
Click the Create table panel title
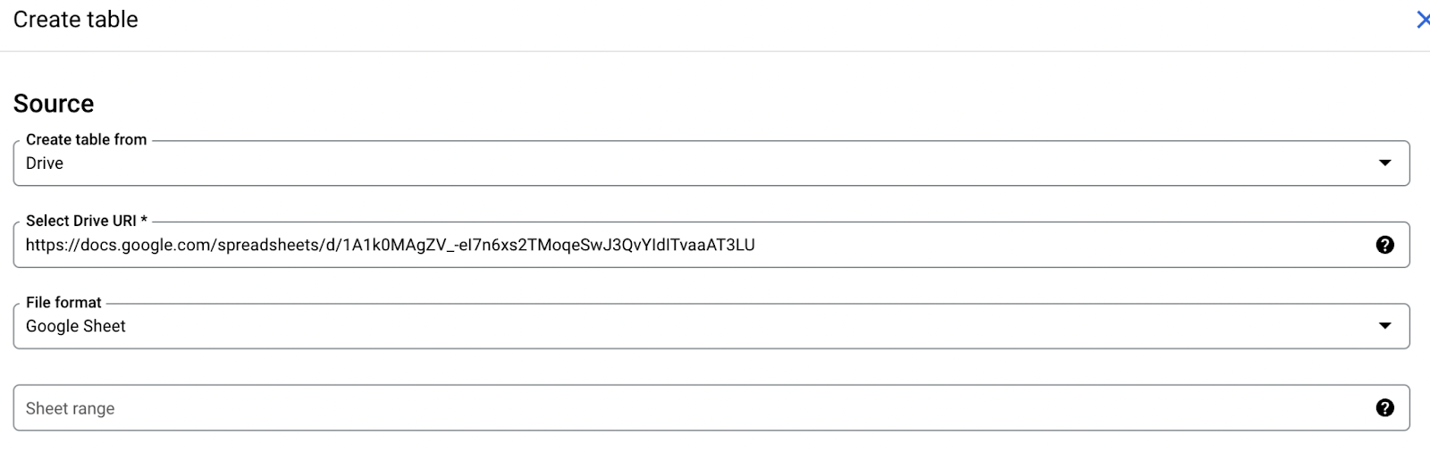pyautogui.click(x=76, y=20)
